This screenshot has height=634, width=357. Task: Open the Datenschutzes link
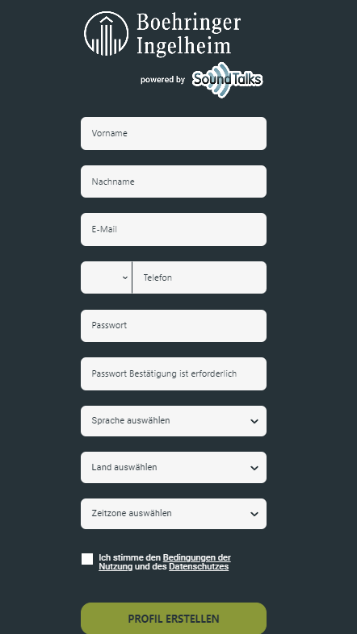point(199,567)
